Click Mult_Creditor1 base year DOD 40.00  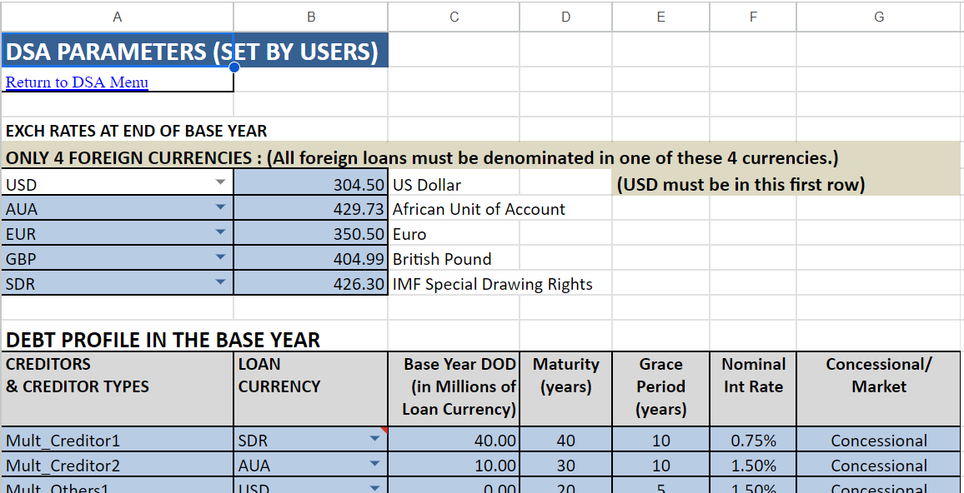pos(454,441)
